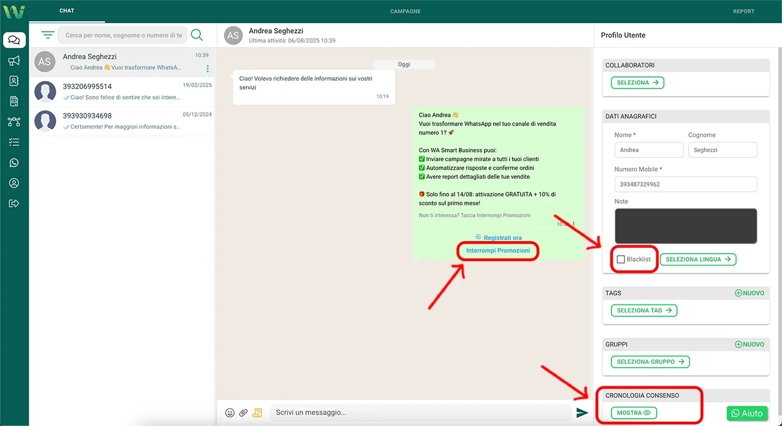Select the Andrea Seghezzi conversation
Screen dimensions: 782x426
click(122, 62)
